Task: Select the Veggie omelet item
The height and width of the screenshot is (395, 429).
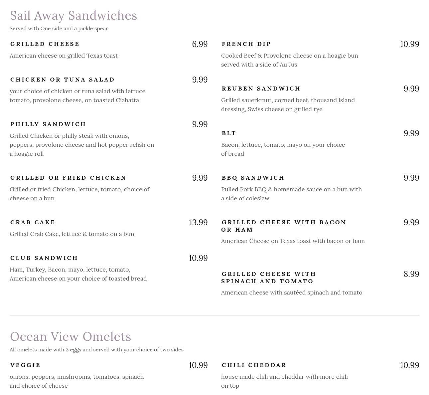Action: [x=25, y=365]
